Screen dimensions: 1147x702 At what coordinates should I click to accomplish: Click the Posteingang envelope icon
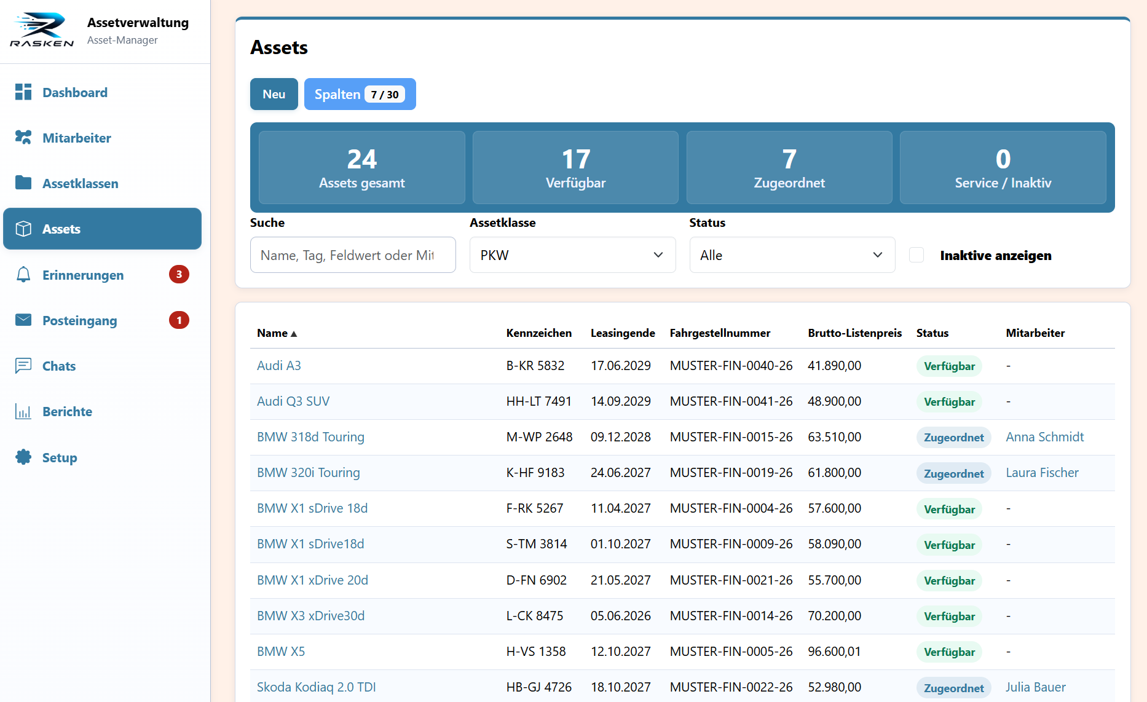[23, 320]
